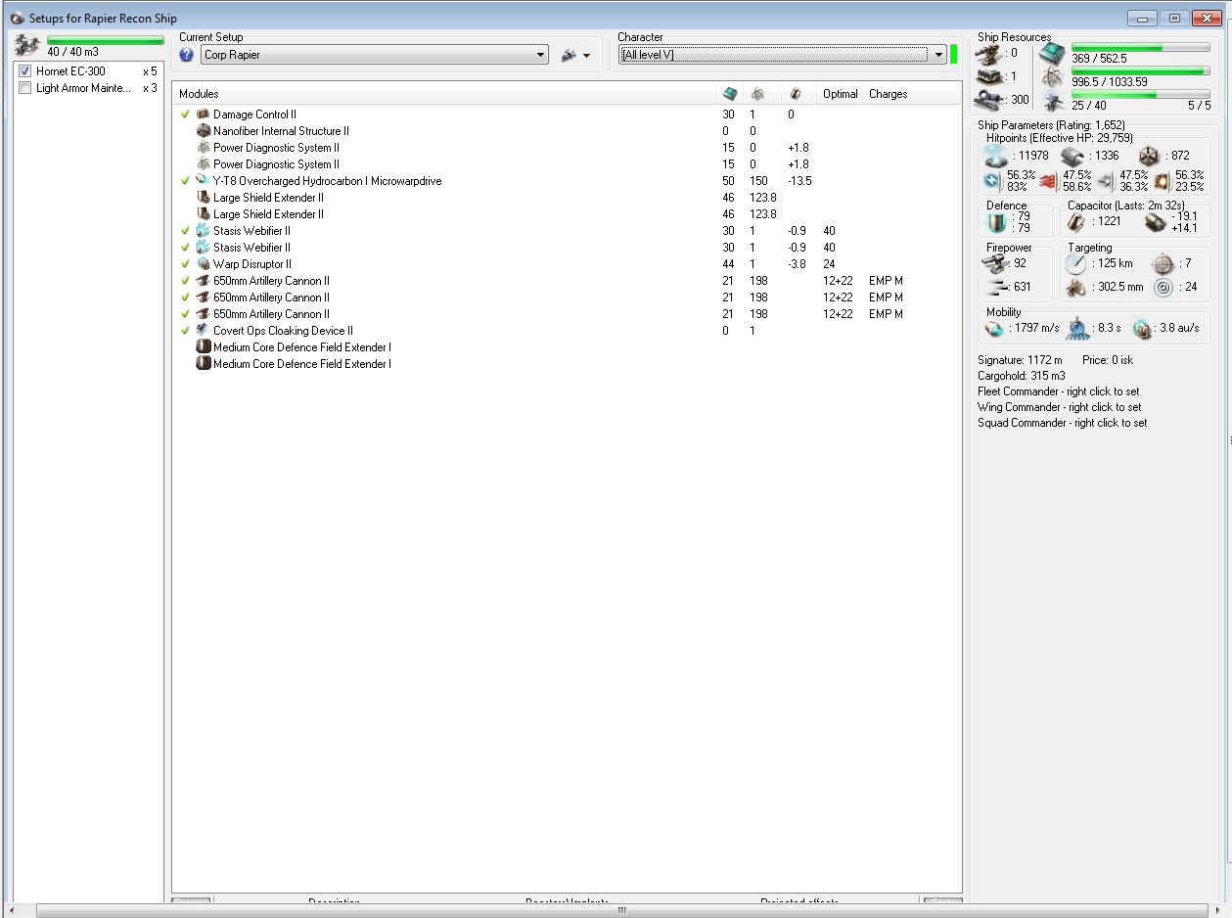Click the Price: 0 isk text

[1108, 360]
